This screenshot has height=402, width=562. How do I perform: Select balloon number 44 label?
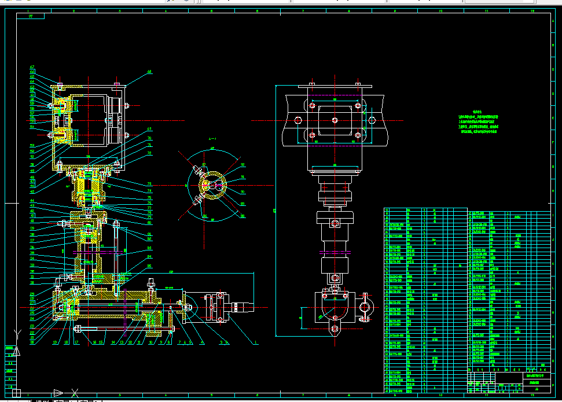[32, 201]
